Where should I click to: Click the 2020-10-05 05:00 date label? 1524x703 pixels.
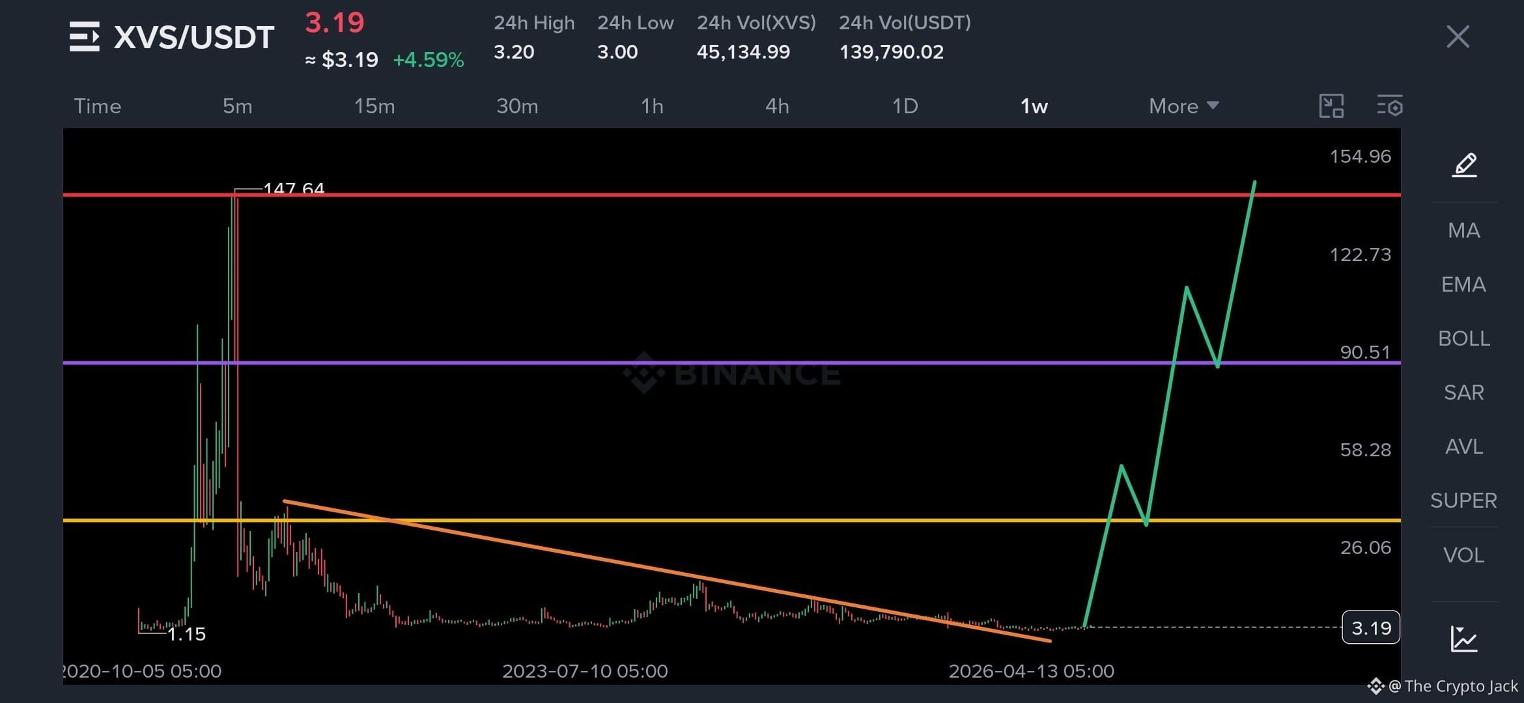tap(143, 671)
